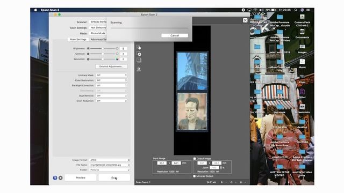Click the AirPlay display icon in menu bar
Image resolution: width=344 pixels, height=193 pixels.
click(x=249, y=10)
